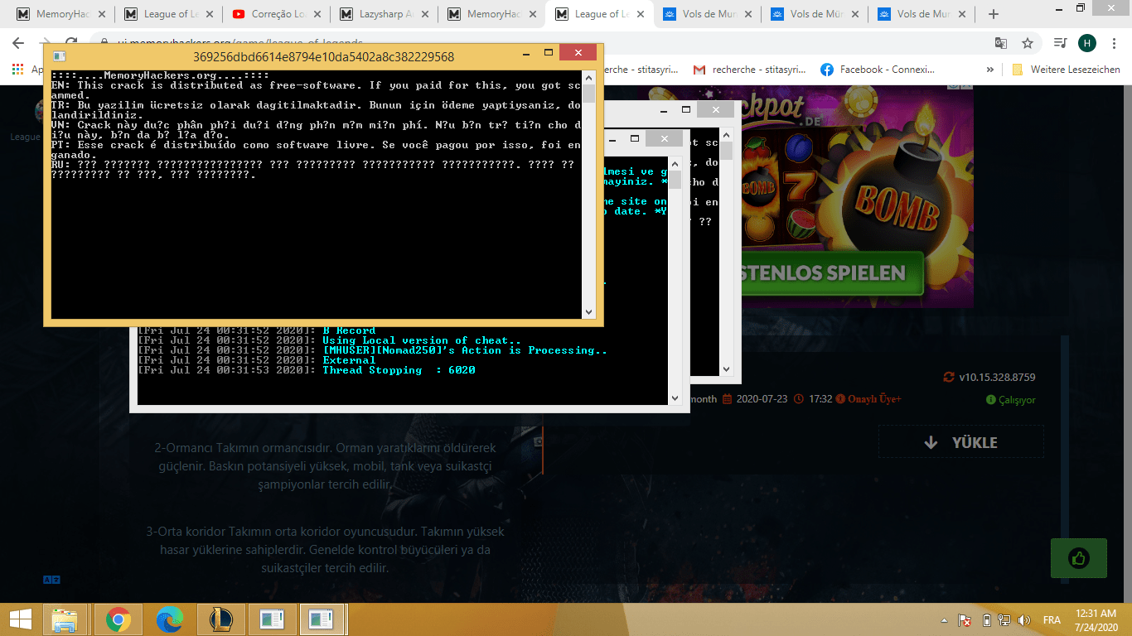Screen dimensions: 1132x636
Task: Open the Weitere Lesezeichen folder
Action: (1066, 70)
